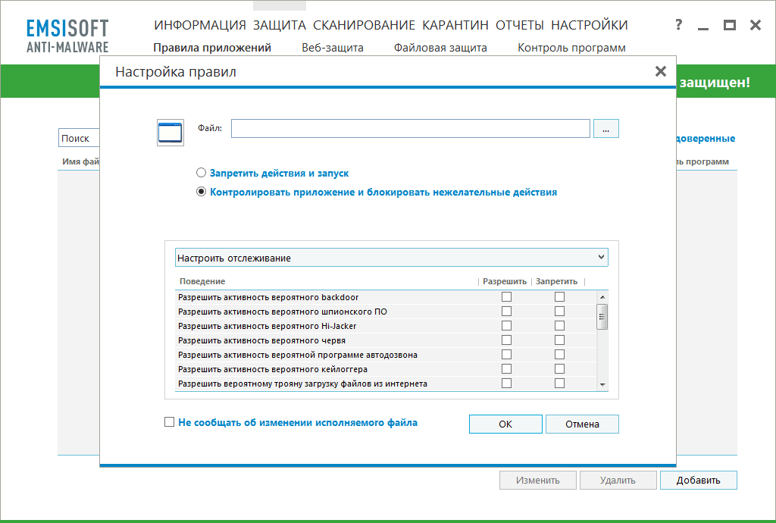Check Разрешить for backdoor activity row

click(506, 296)
